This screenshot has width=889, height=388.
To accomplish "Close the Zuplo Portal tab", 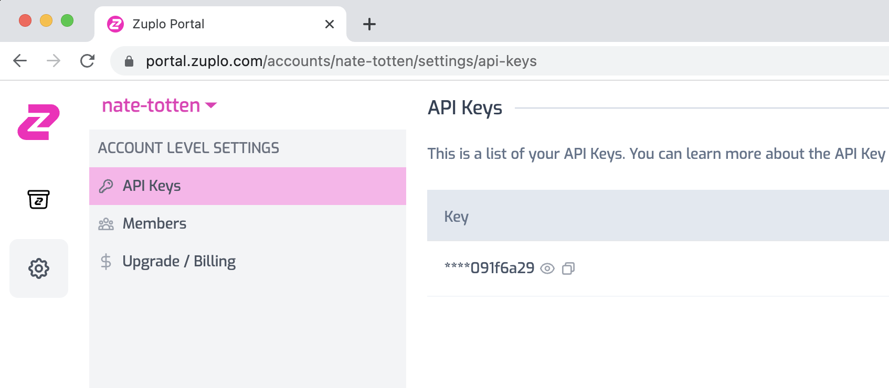I will (330, 24).
